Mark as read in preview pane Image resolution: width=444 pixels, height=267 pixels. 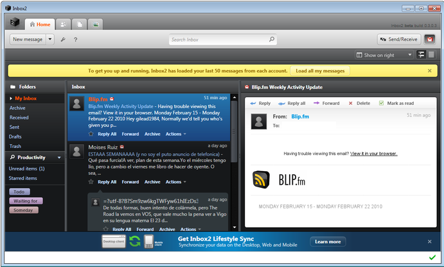[396, 104]
